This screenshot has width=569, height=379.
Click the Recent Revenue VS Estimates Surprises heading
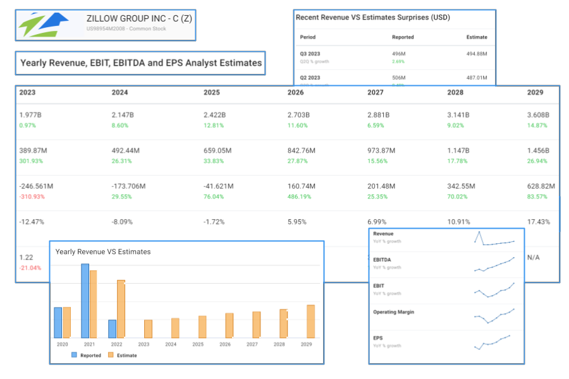(x=373, y=18)
